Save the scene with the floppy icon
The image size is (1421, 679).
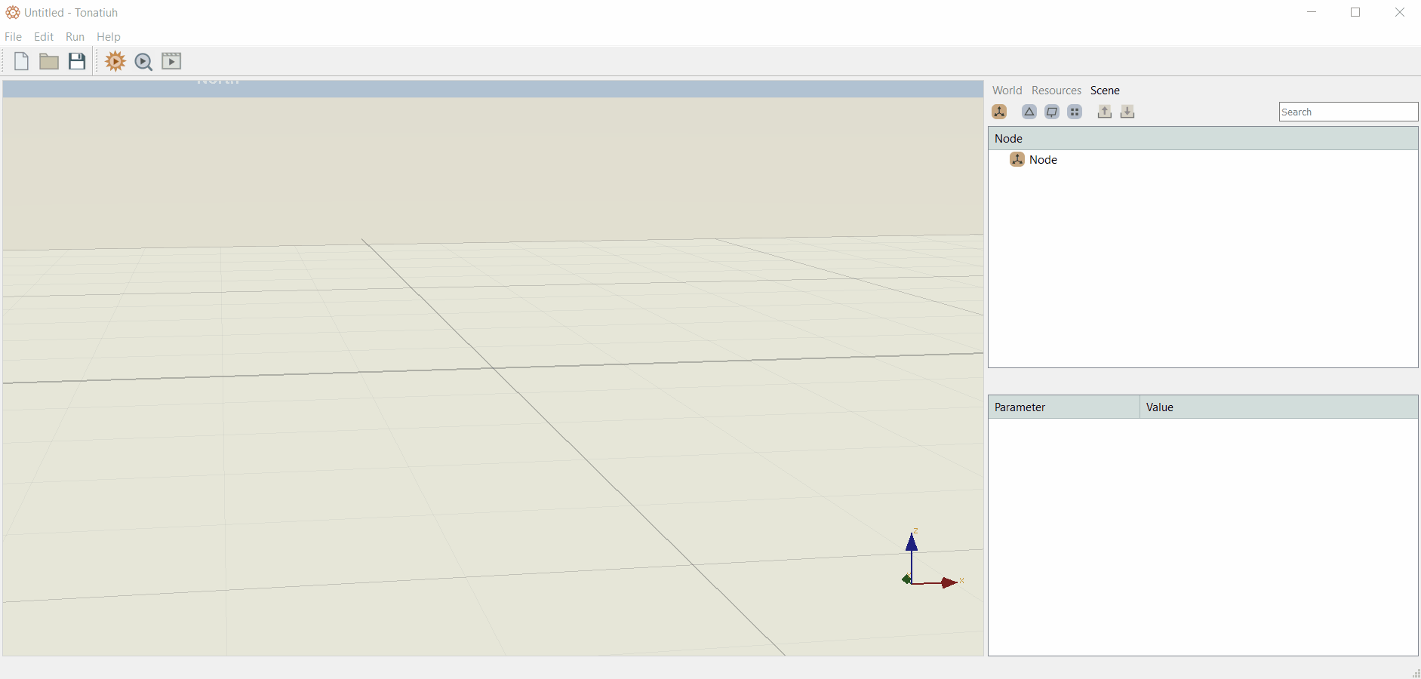(x=77, y=61)
